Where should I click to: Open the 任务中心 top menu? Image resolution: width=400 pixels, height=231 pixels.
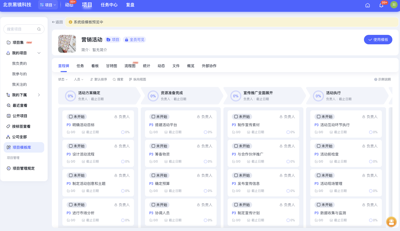click(x=109, y=5)
